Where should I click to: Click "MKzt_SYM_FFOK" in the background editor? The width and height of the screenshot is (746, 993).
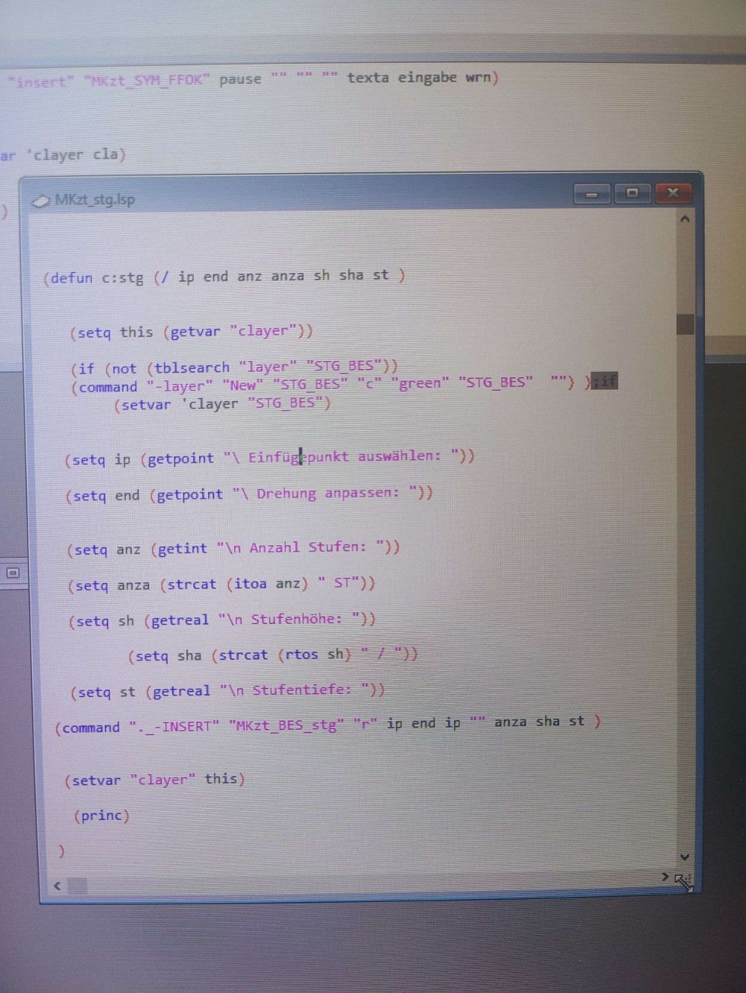pyautogui.click(x=147, y=80)
